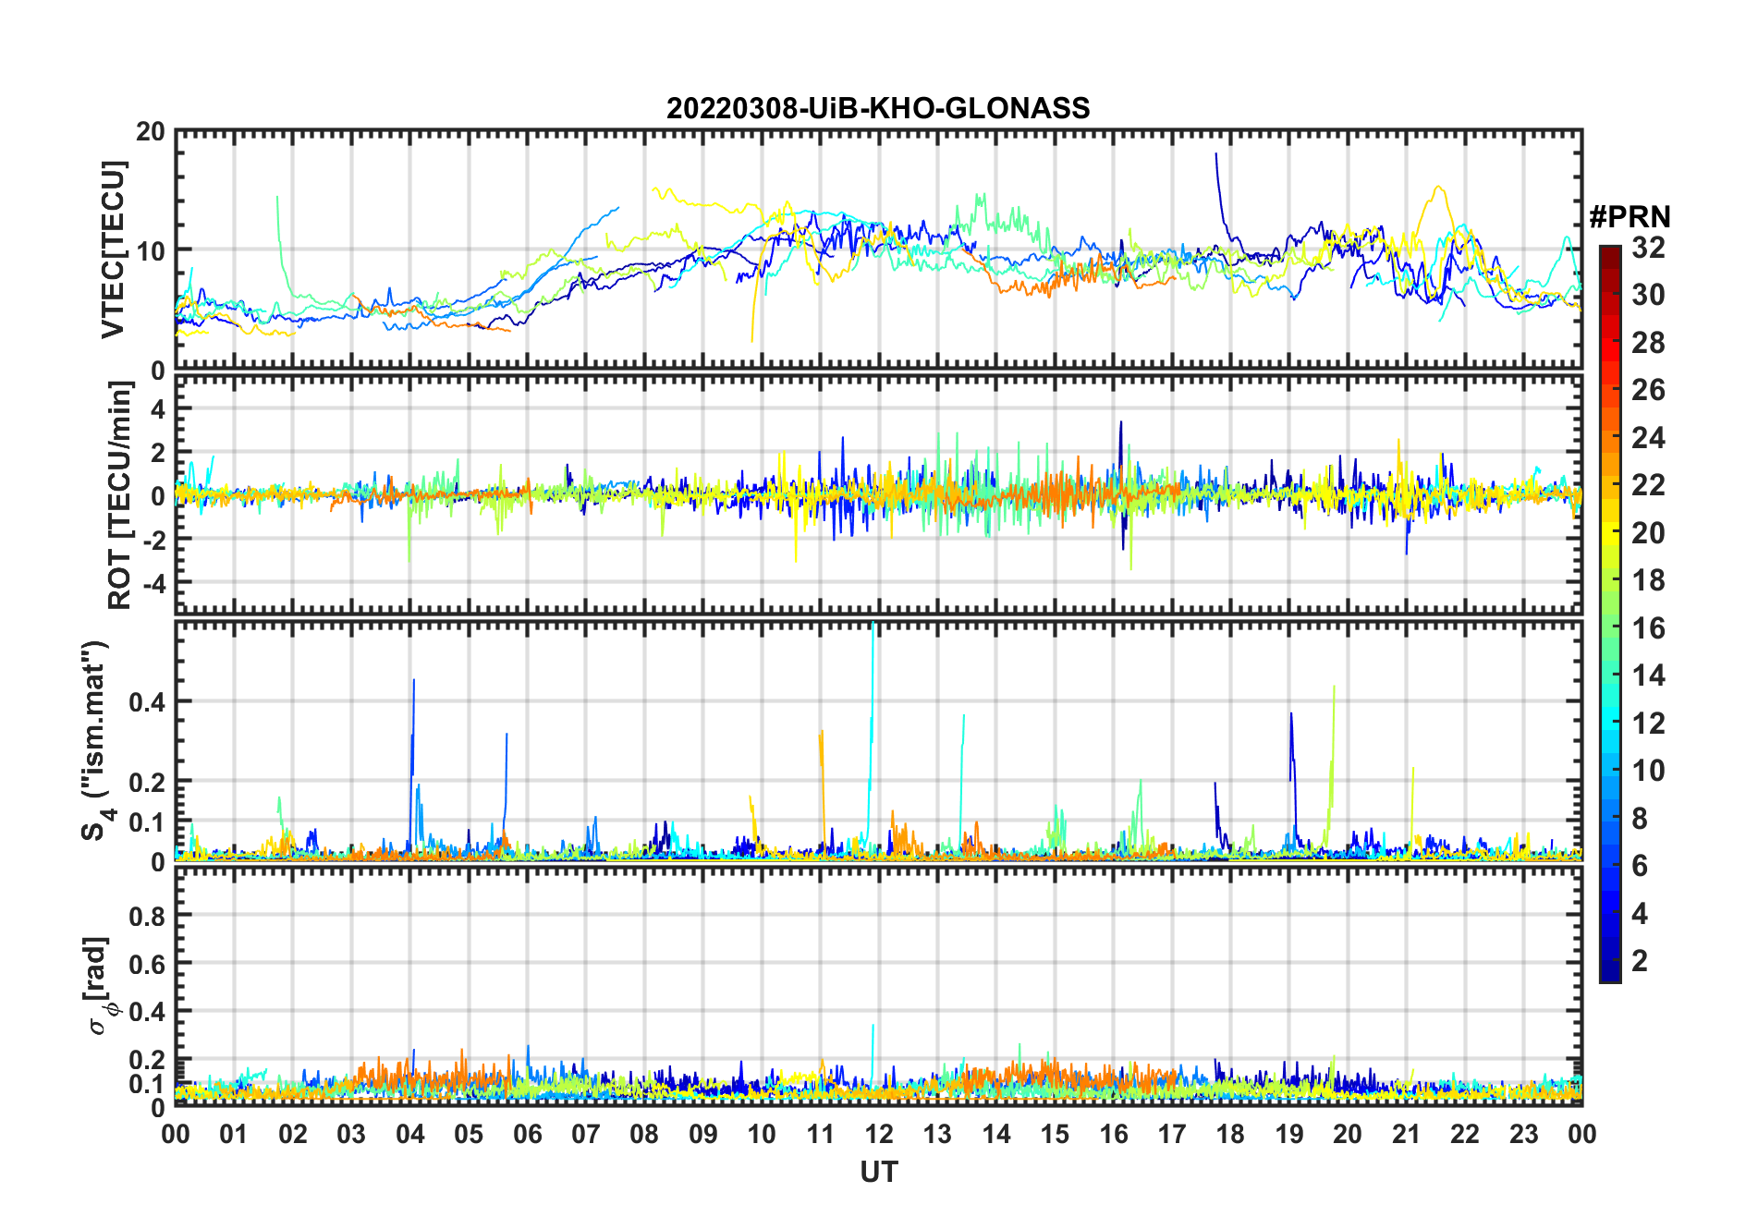Click the 0.8 tick on σφ axis
The width and height of the screenshot is (1758, 1229).
click(x=148, y=916)
